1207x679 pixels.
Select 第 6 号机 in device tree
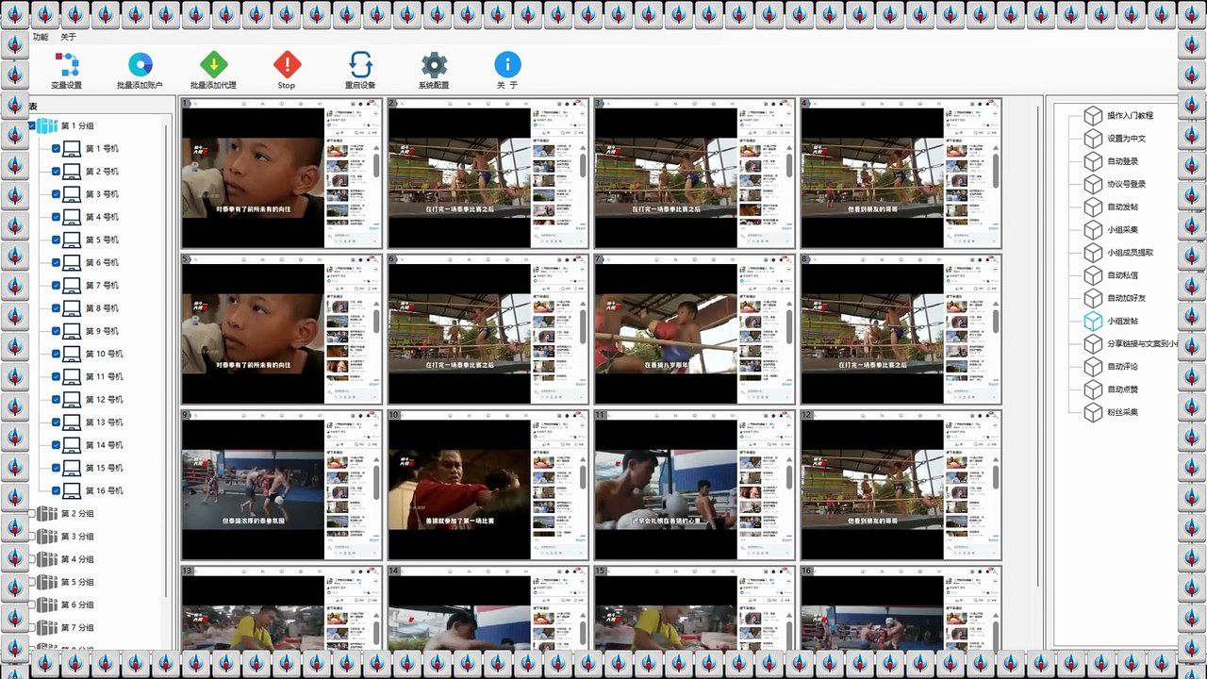coord(102,263)
